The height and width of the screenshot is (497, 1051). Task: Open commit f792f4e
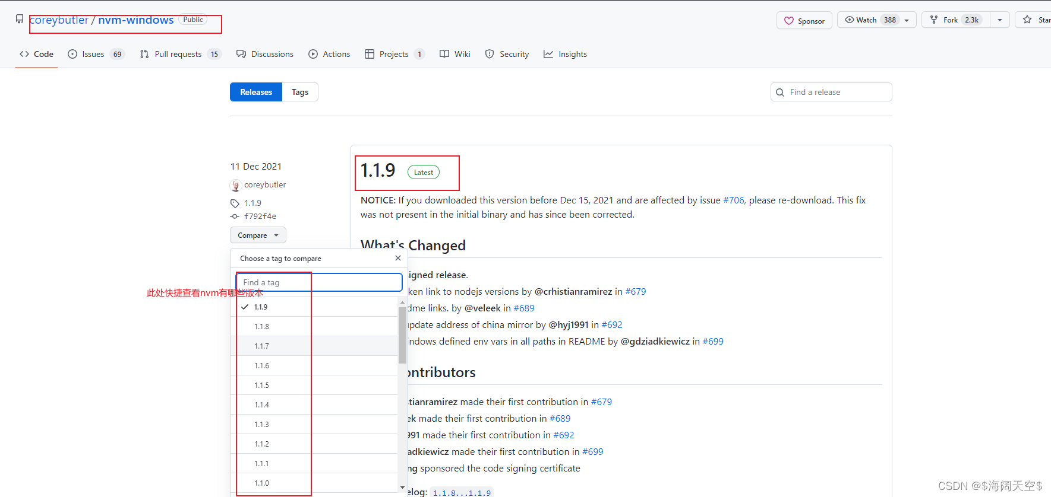[x=260, y=216]
